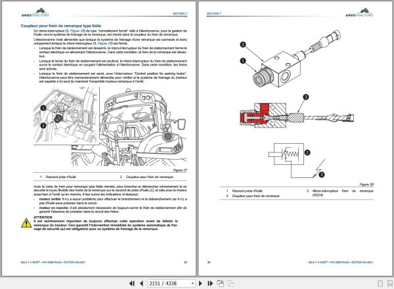Click the greyed next view navigation icon
The image size is (394, 289).
(230, 284)
